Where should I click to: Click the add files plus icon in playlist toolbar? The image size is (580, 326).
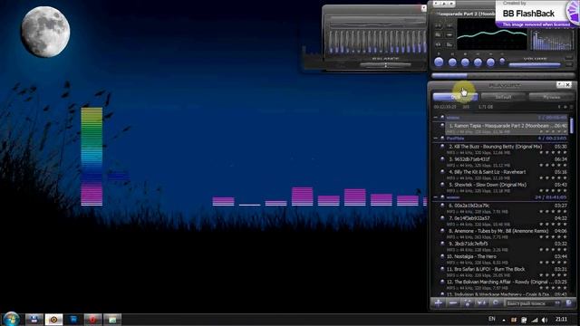click(x=439, y=303)
